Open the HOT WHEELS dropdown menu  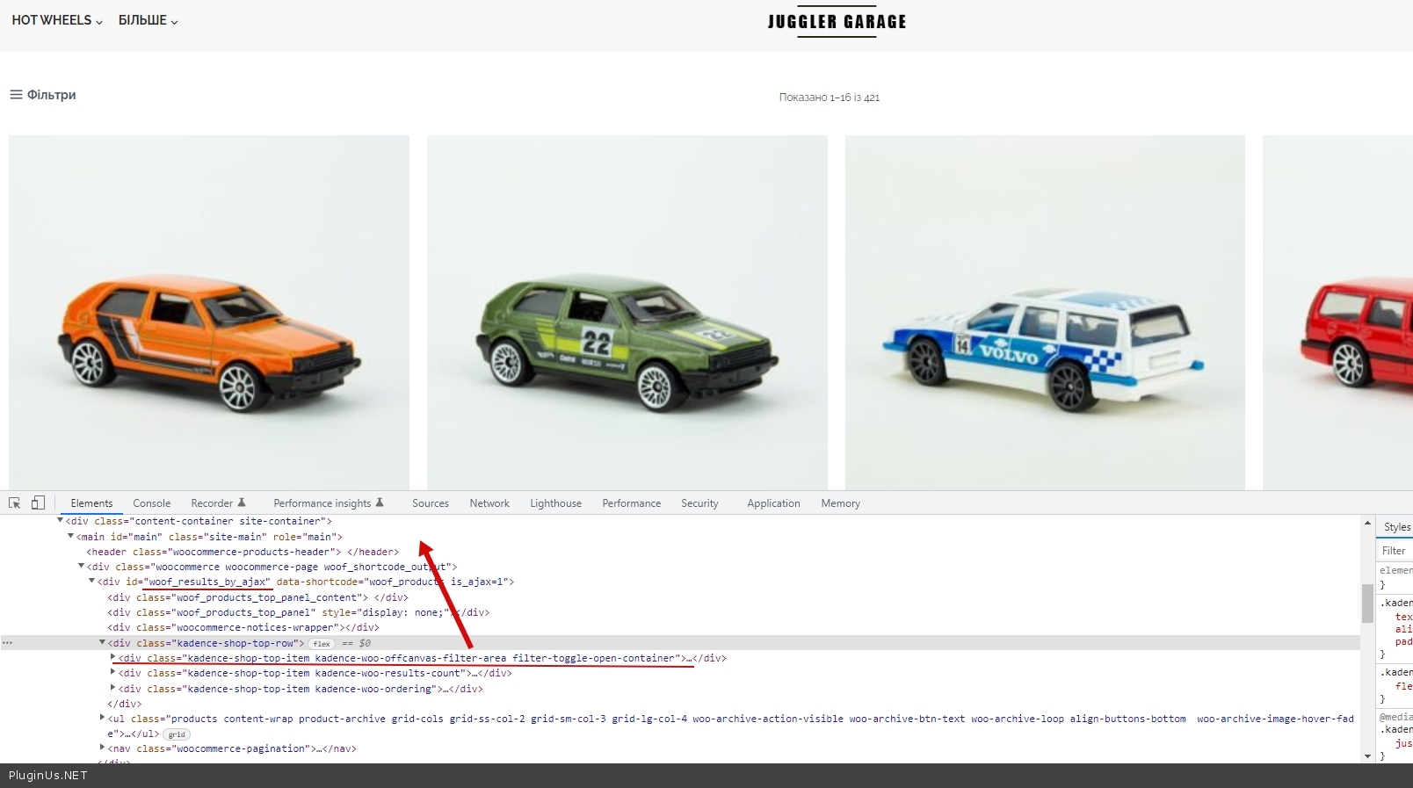point(57,20)
